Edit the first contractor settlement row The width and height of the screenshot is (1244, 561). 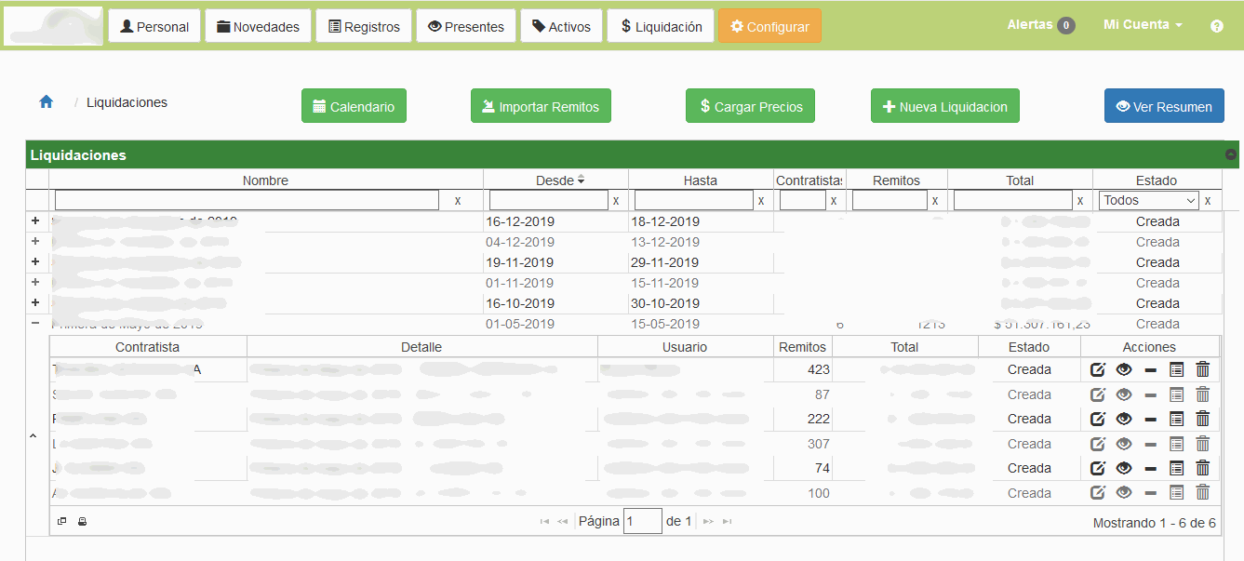1097,369
